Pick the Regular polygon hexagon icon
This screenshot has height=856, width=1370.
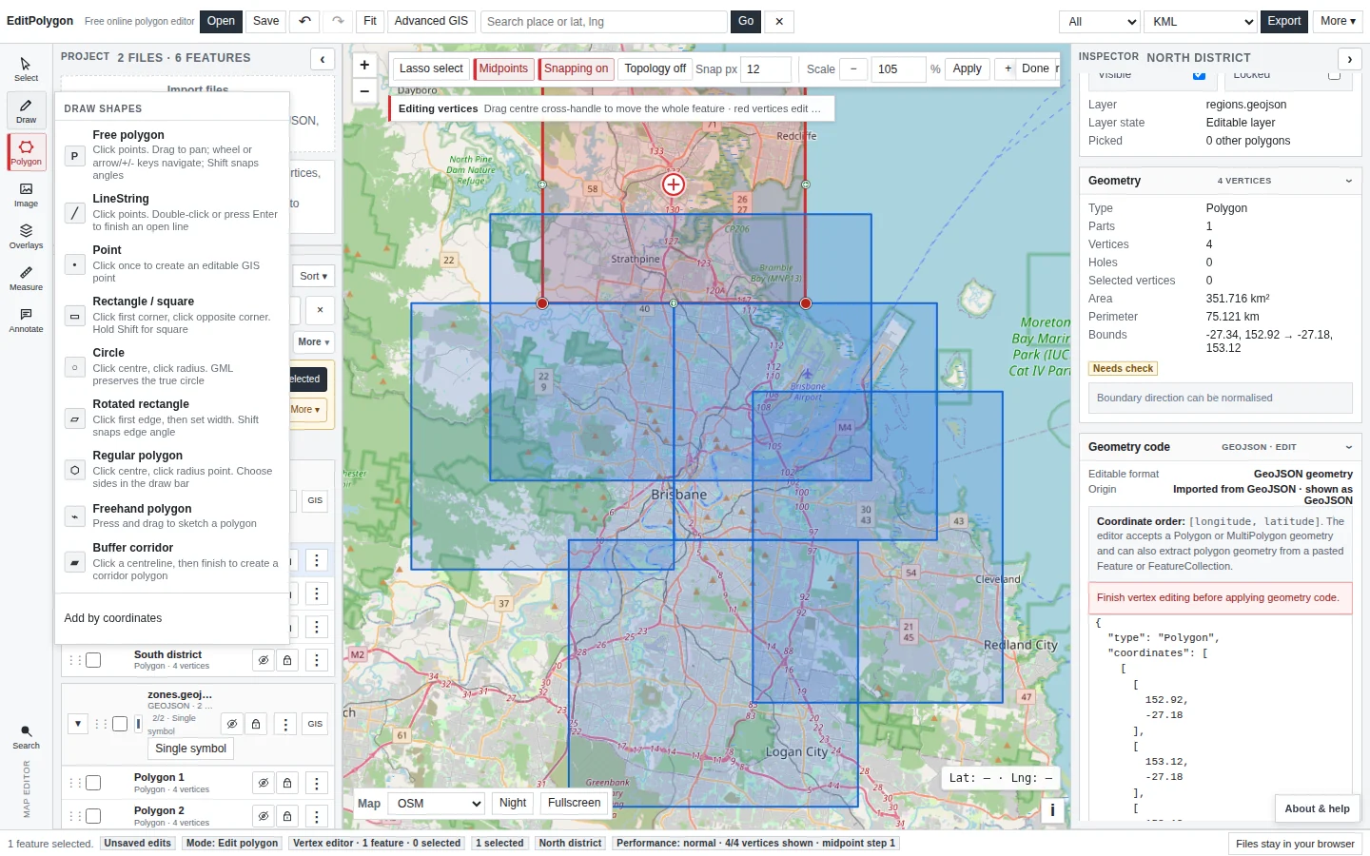(74, 470)
